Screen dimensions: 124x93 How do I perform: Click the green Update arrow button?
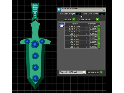coord(74,19)
